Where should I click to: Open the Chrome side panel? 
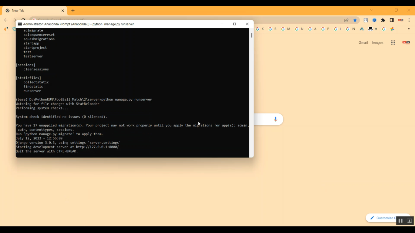click(x=392, y=20)
